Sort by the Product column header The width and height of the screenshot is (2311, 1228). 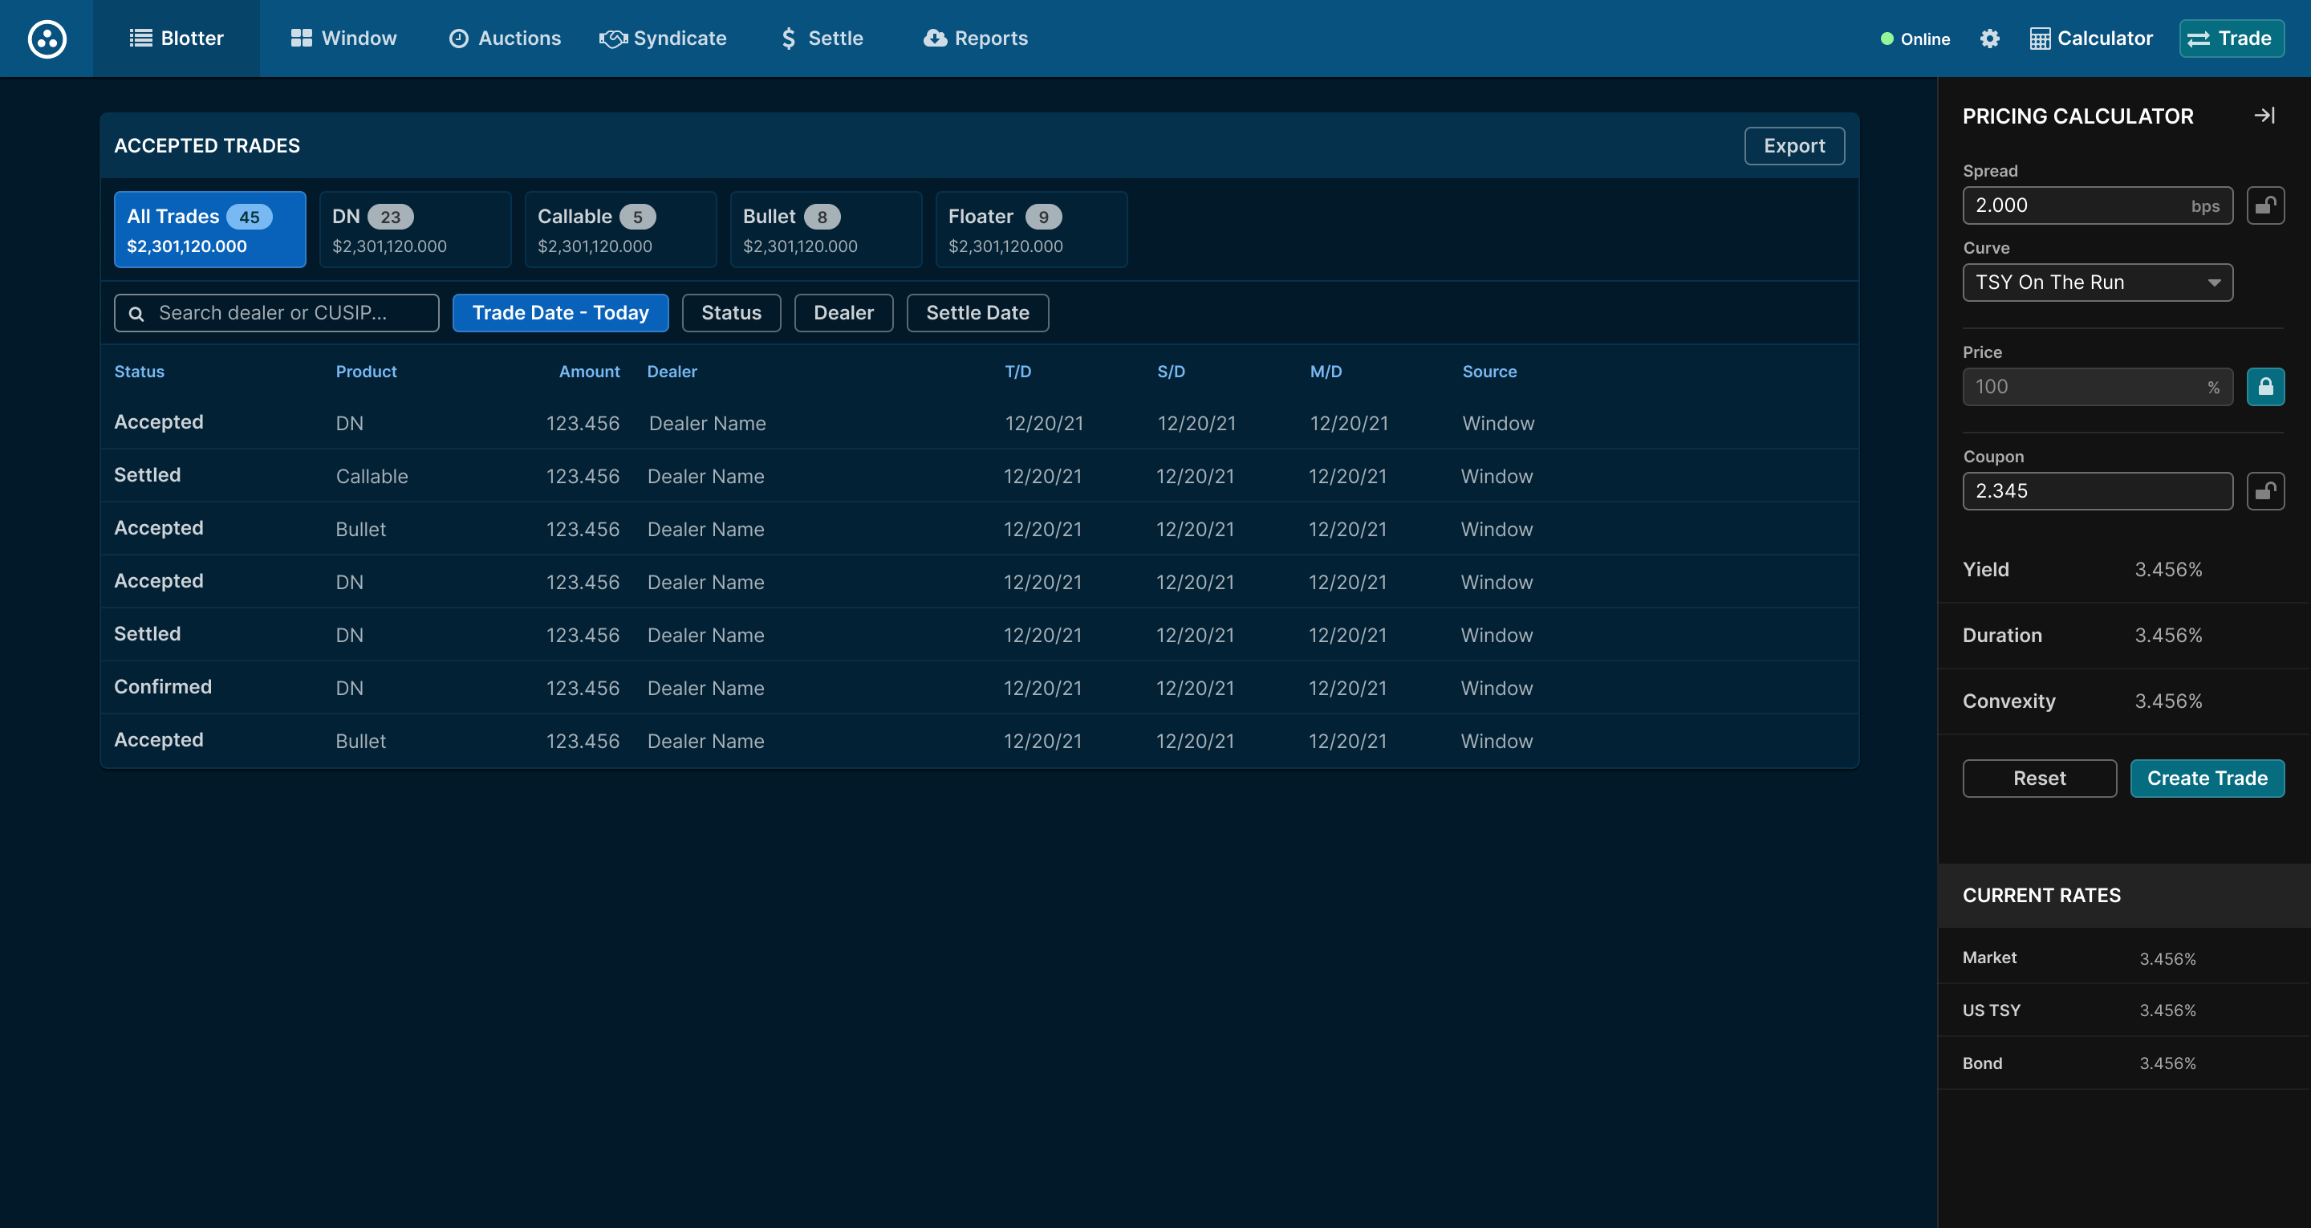coord(366,372)
